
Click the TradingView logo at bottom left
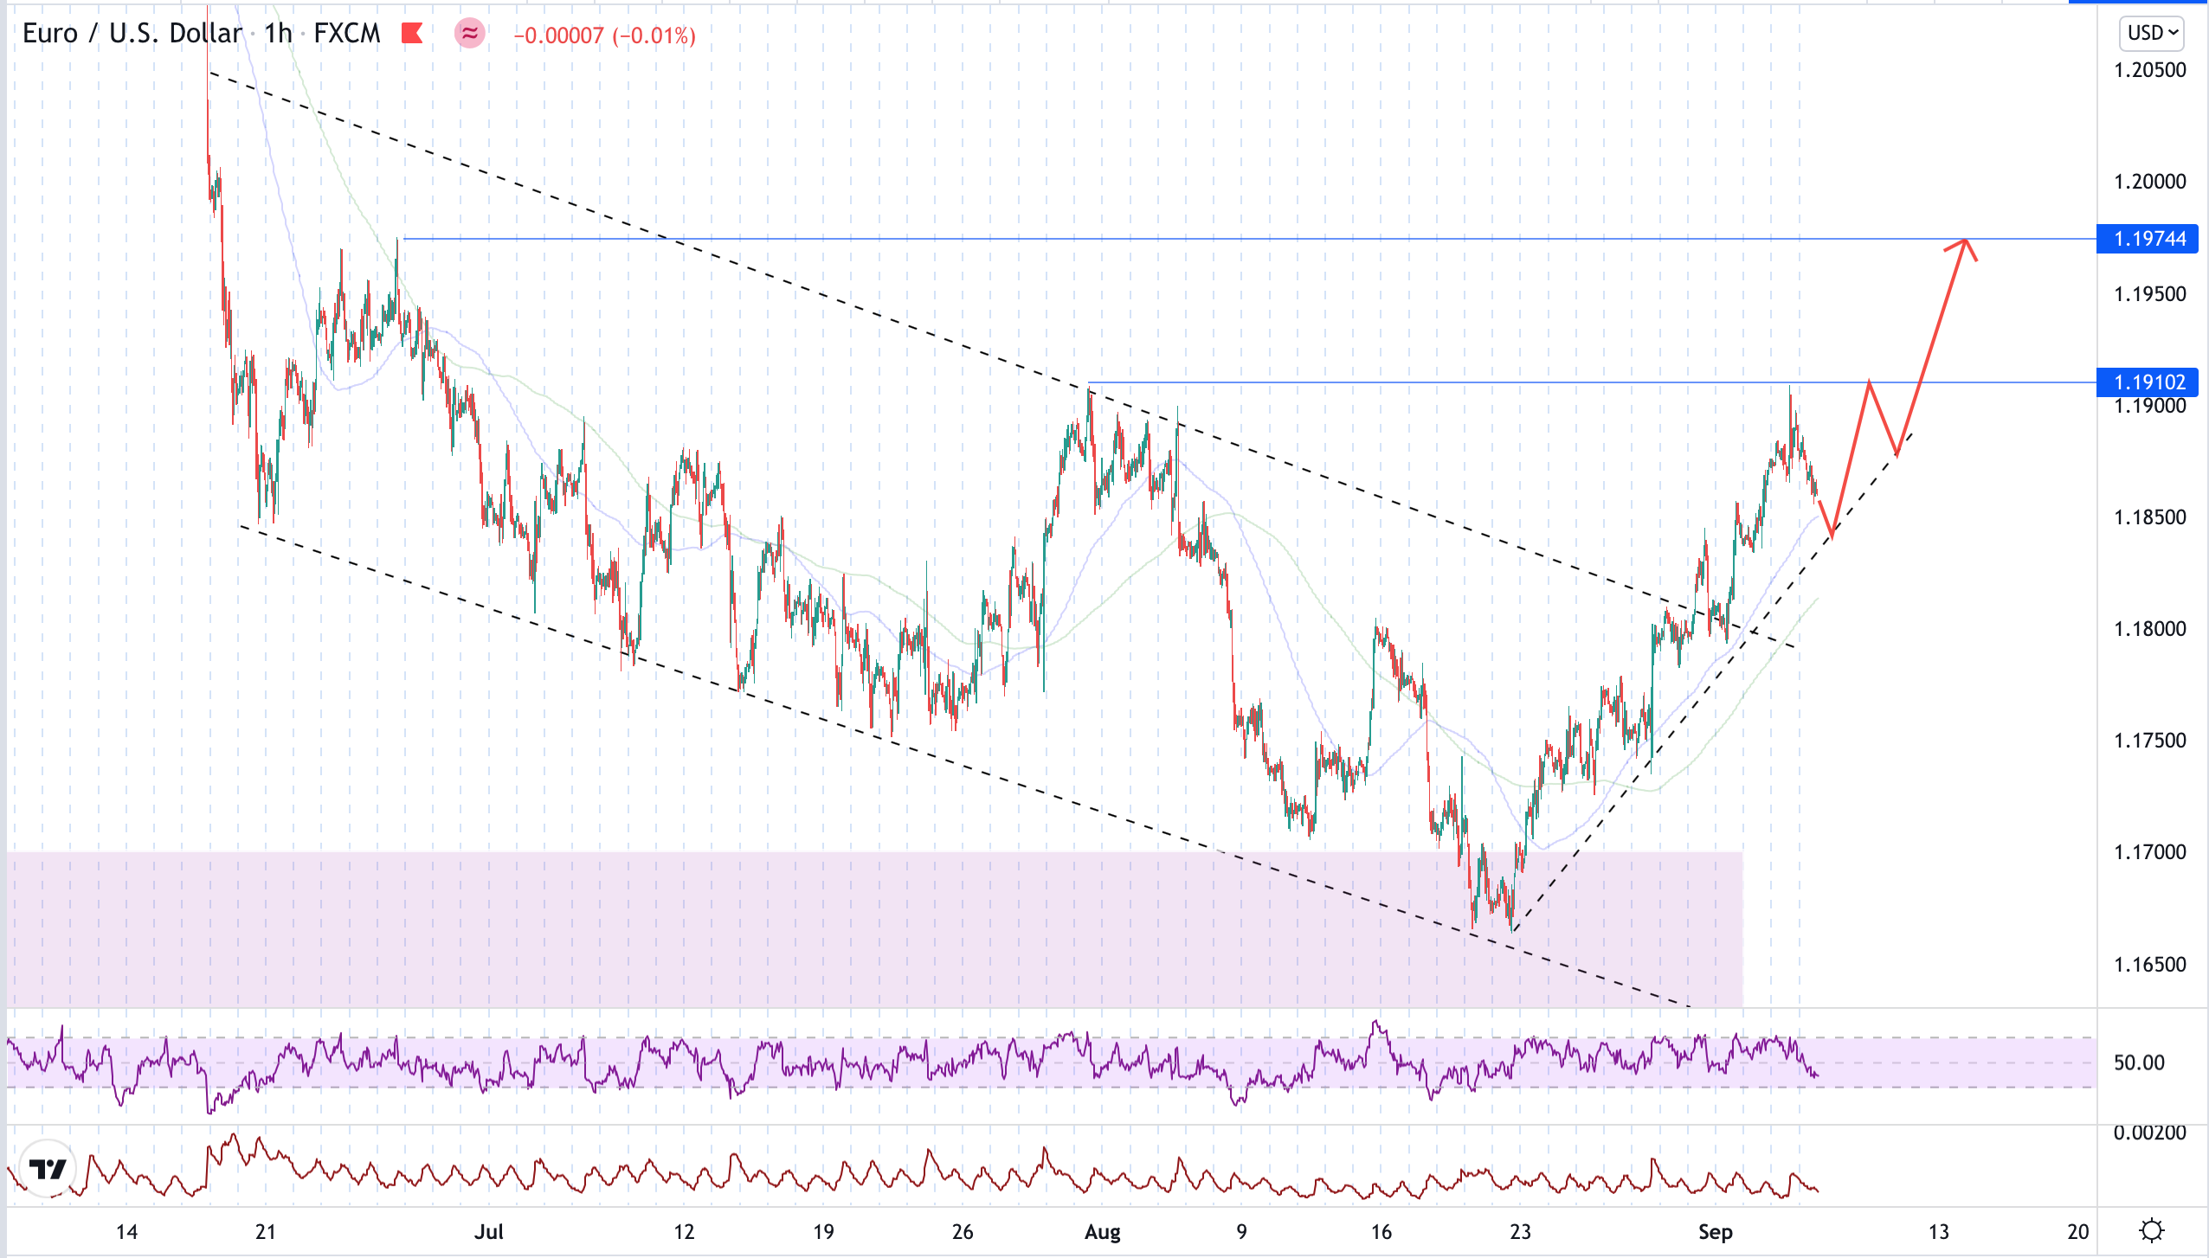coord(48,1169)
